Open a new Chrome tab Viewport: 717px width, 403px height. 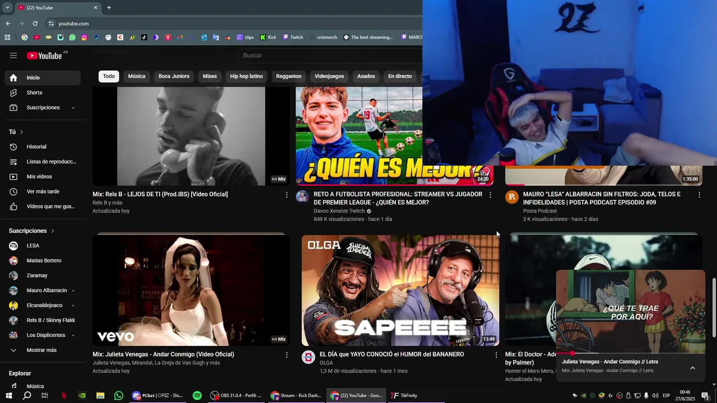[109, 8]
